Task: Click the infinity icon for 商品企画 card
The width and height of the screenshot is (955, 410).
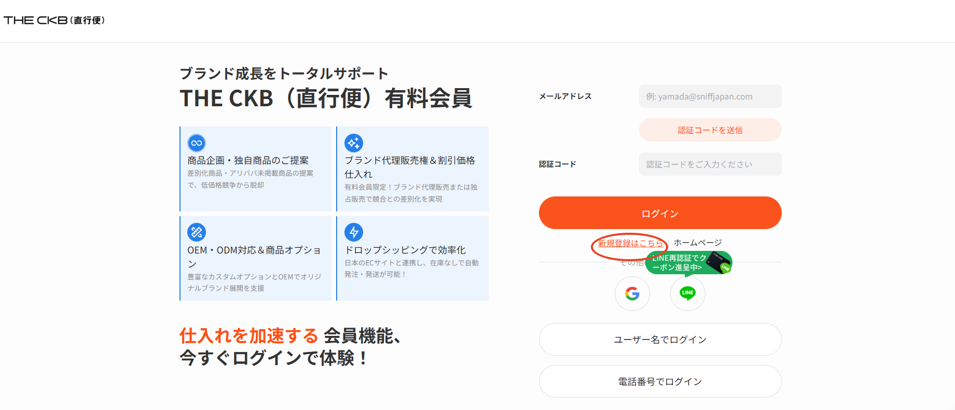Action: coord(197,143)
